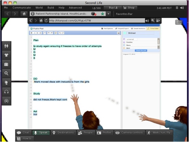Open the Appearance shirt sidebar icon

tap(6, 55)
